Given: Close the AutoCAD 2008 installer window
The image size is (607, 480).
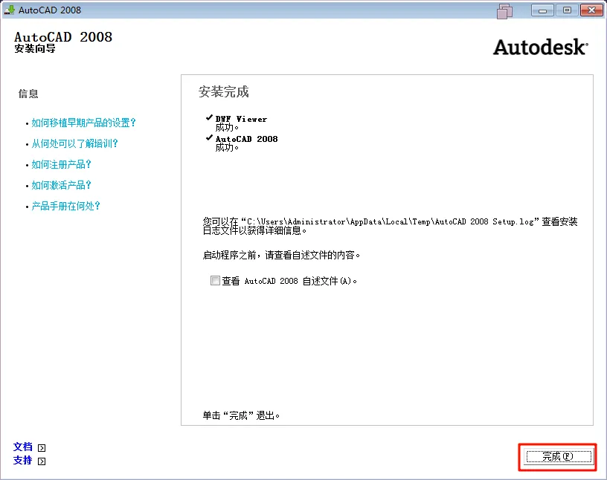Looking at the screenshot, I should click(x=591, y=10).
